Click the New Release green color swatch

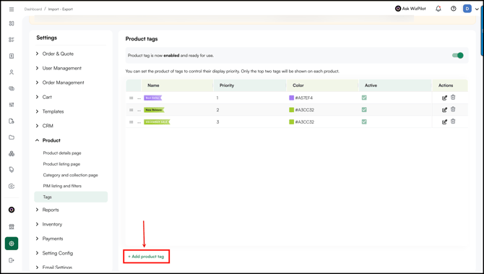[x=291, y=110]
